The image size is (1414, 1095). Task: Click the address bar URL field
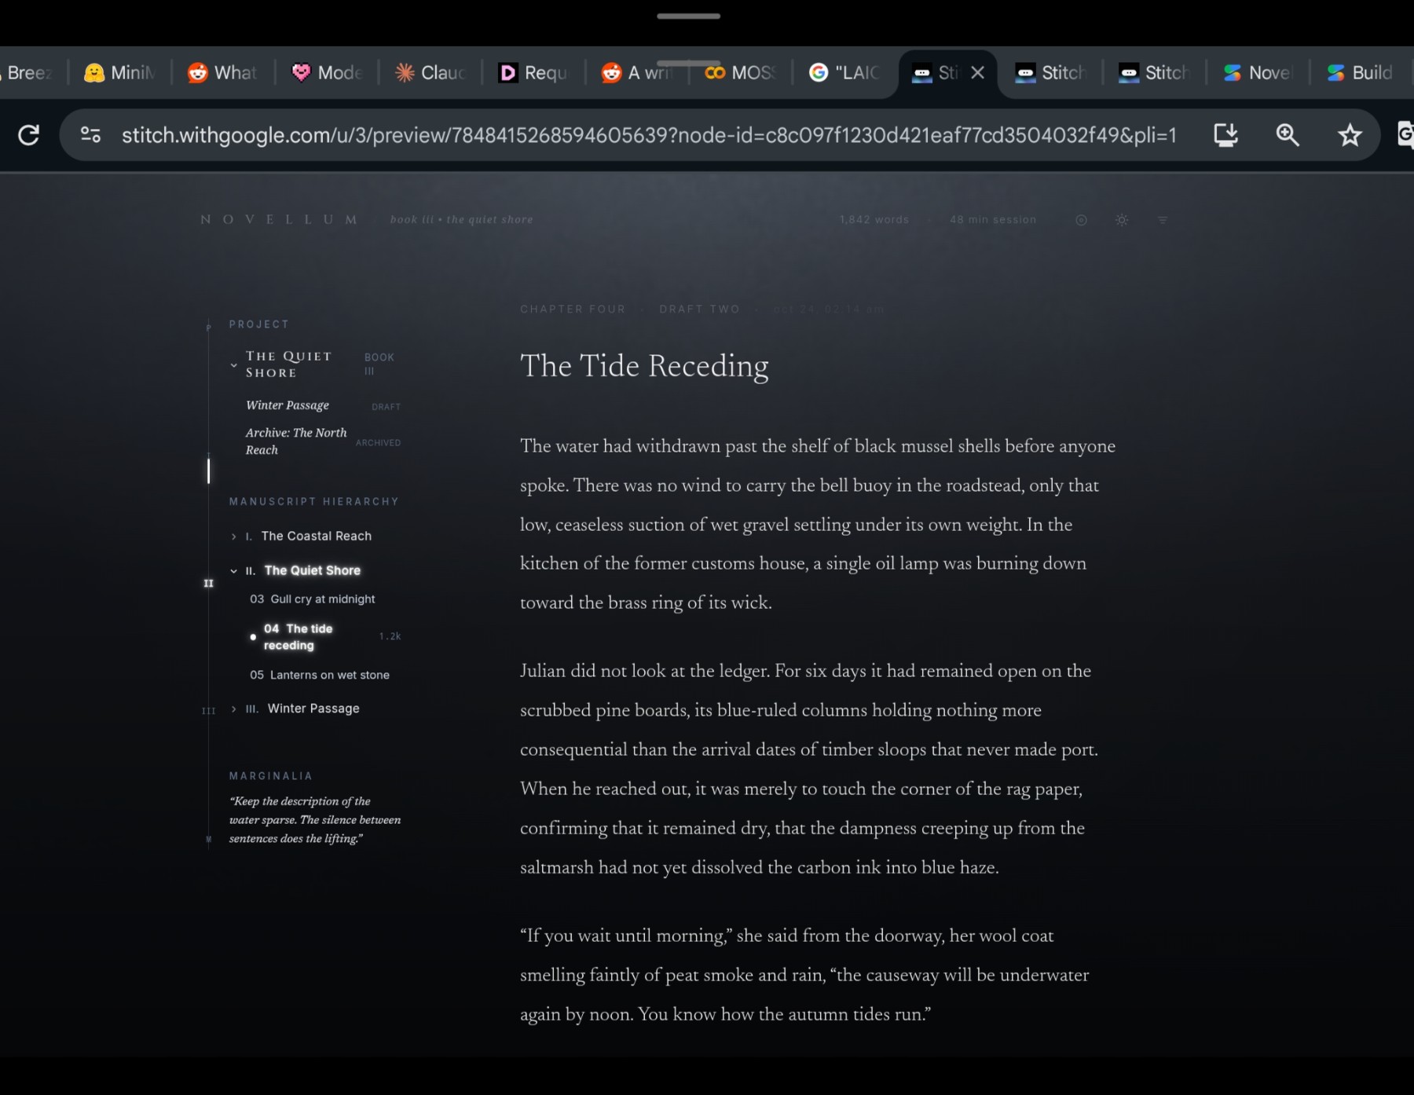pos(649,135)
